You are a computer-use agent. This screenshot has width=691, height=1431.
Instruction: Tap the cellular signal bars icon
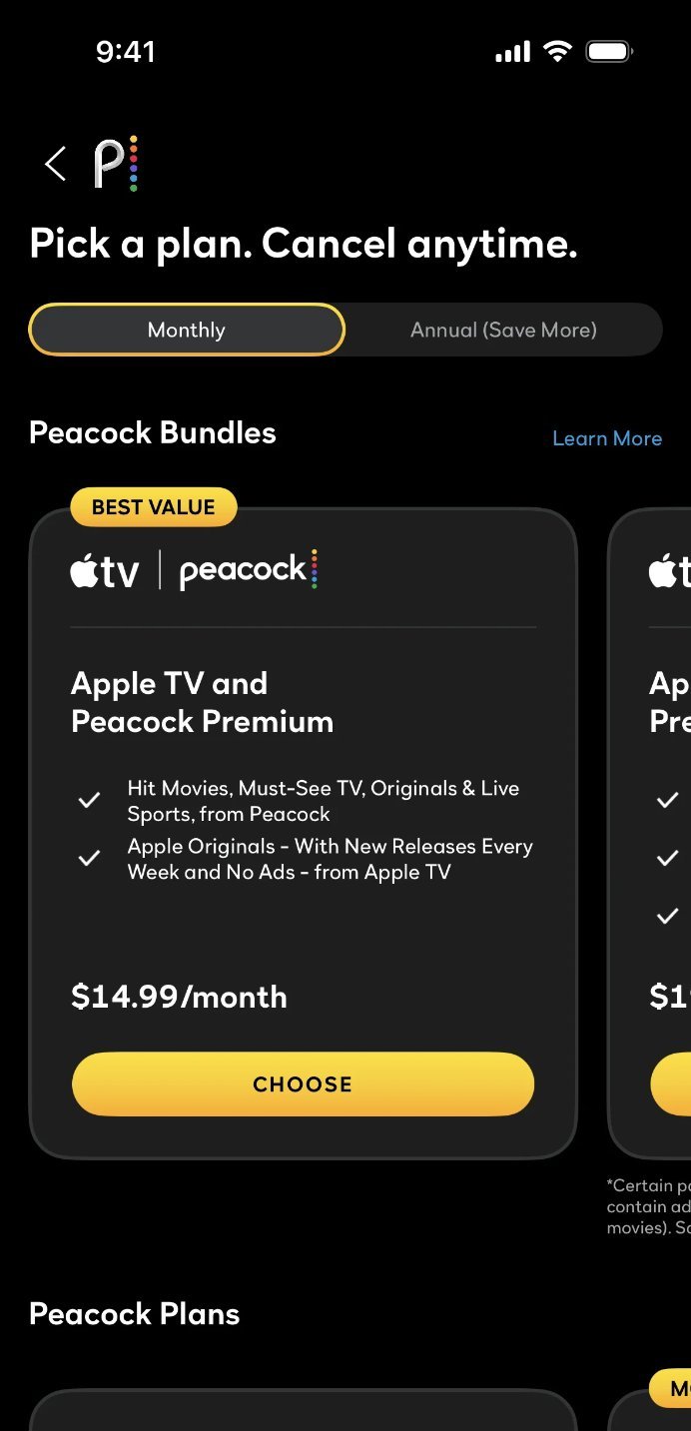[x=512, y=52]
